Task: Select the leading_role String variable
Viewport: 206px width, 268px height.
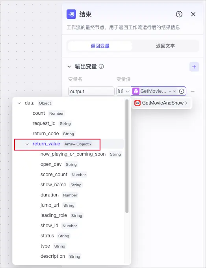Action: tap(61, 215)
